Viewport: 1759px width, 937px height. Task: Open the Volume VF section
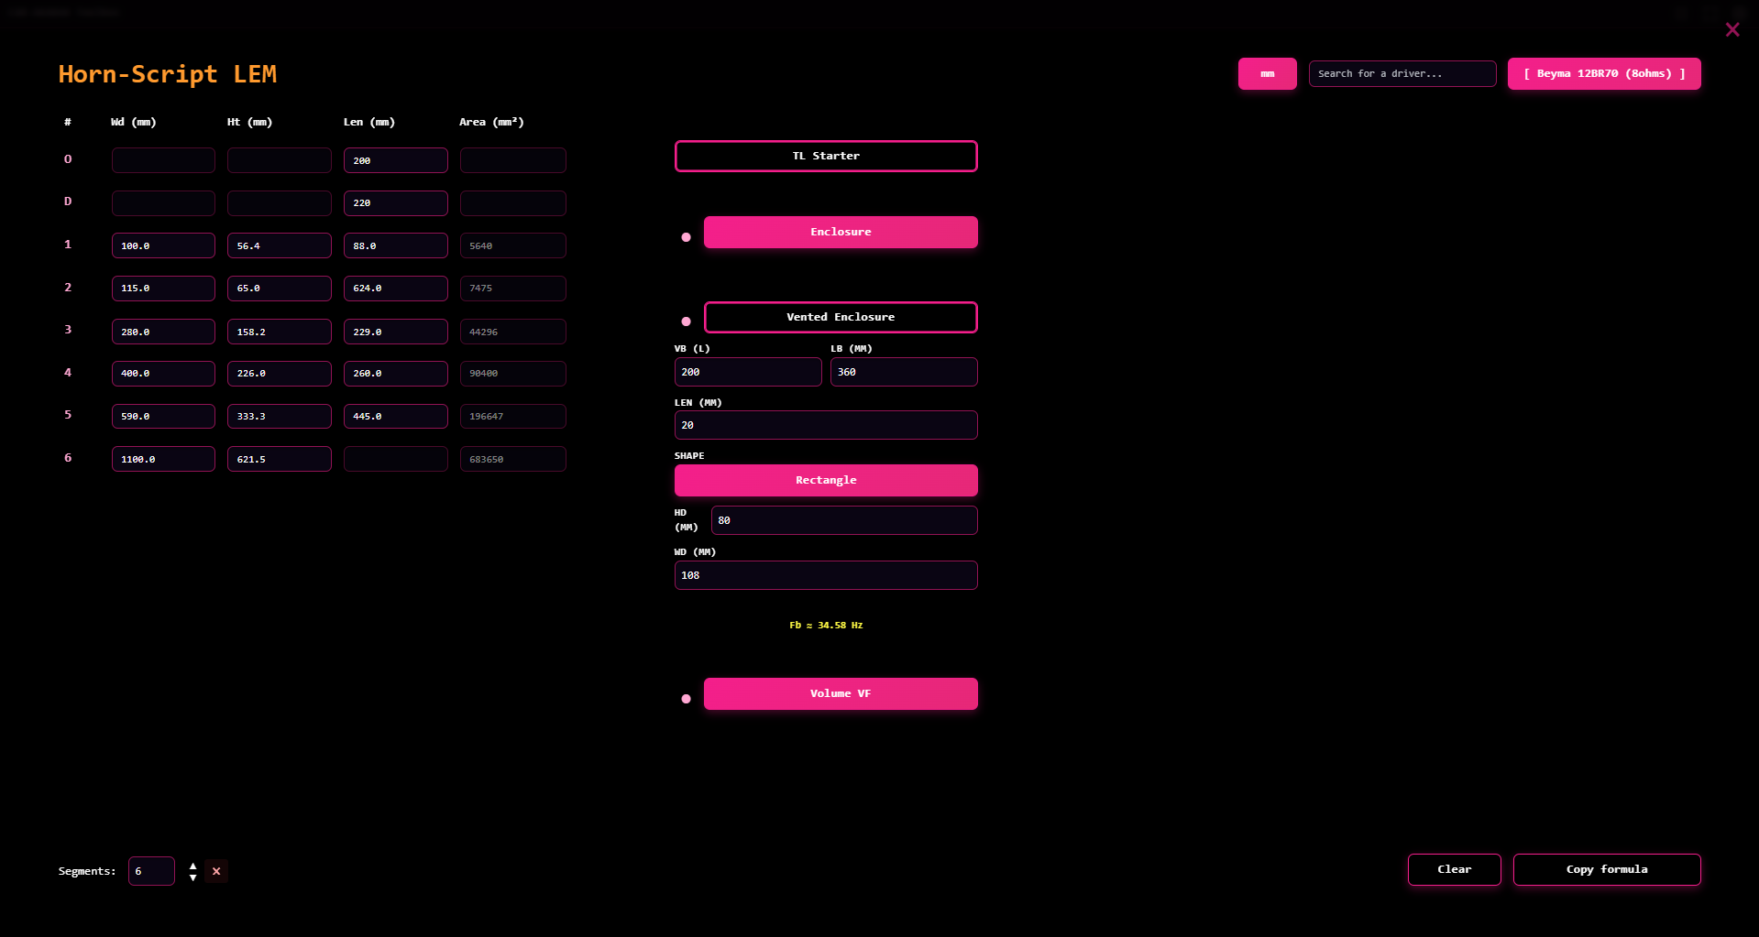pos(840,694)
